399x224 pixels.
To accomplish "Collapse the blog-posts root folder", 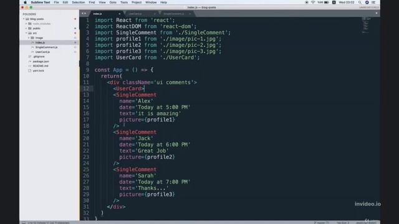I will click(x=24, y=19).
